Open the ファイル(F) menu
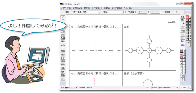The image size is (196, 93). pos(66,8)
